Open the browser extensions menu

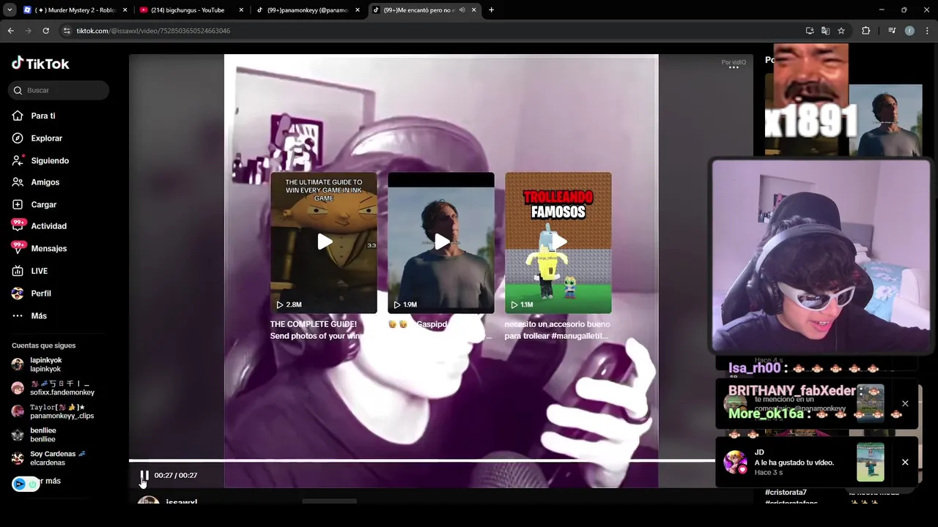[865, 31]
